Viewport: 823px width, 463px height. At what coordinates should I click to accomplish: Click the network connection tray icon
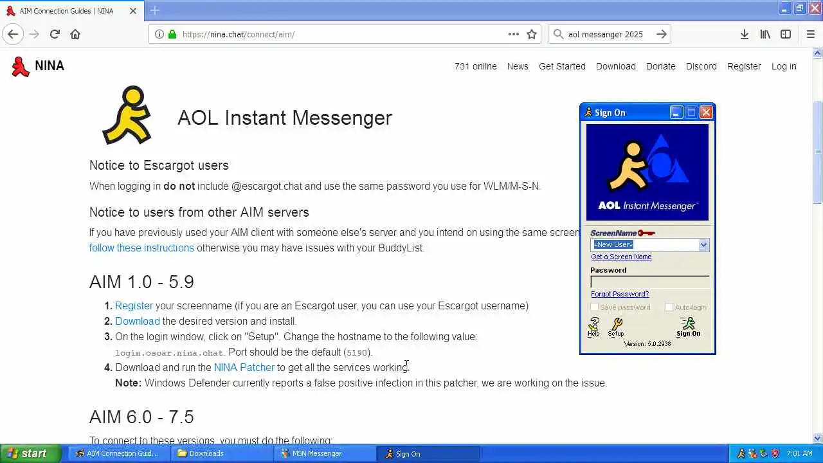(764, 453)
